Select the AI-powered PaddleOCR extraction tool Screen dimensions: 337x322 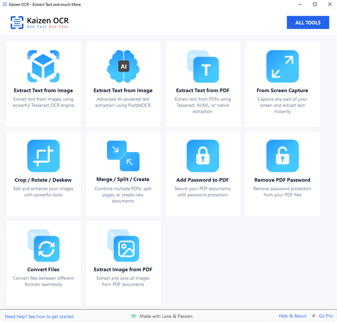click(x=123, y=84)
